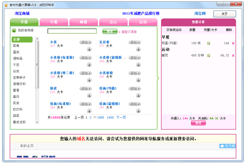Image resolution: width=245 pixels, height=163 pixels.
Task: Select 蛋类 category in food list
Action: [16, 52]
